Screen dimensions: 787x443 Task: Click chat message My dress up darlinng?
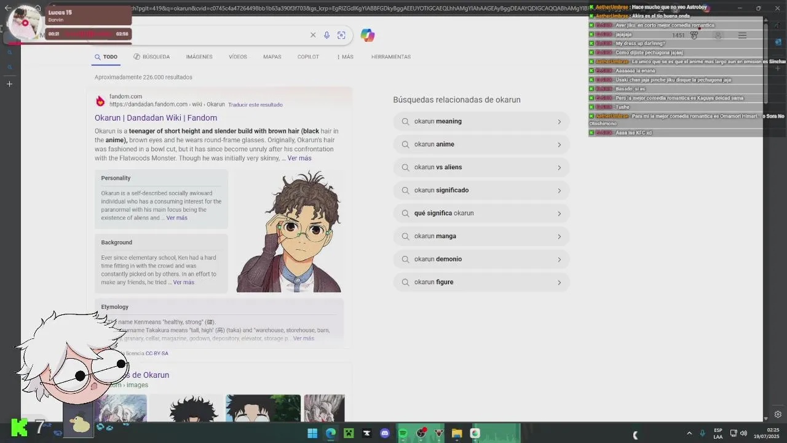(x=640, y=44)
